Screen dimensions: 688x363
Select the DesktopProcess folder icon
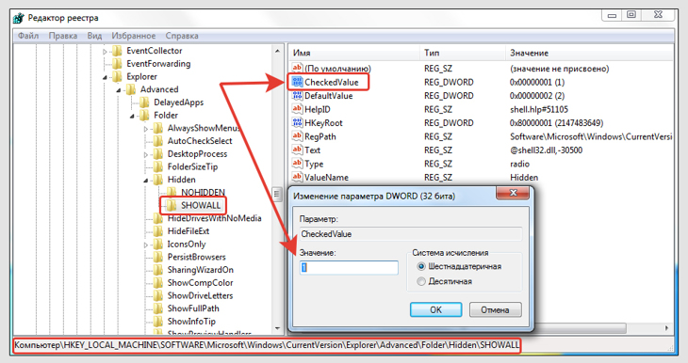click(x=158, y=154)
